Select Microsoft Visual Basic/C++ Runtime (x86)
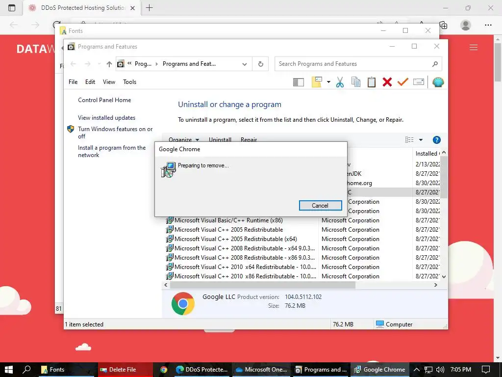This screenshot has width=502, height=377. point(228,220)
